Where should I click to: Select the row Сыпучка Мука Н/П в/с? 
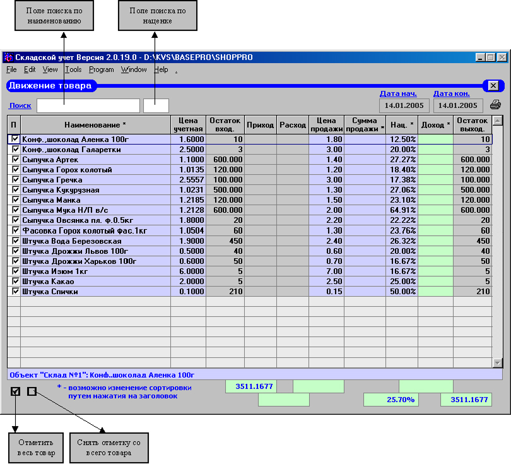[250, 210]
